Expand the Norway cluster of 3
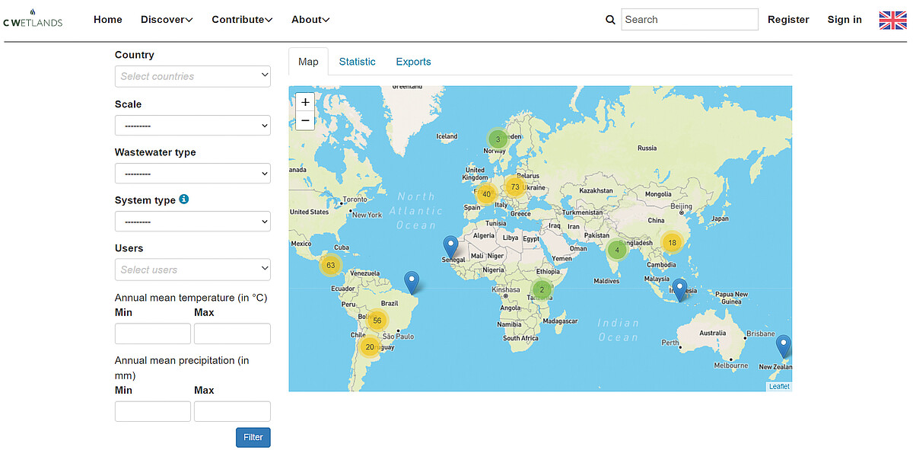This screenshot has height=450, width=913. [x=498, y=139]
